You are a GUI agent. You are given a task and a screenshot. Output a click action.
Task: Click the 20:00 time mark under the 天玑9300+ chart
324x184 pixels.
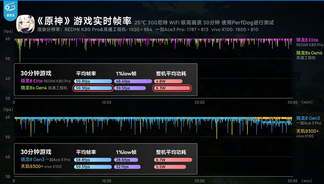pos(200,181)
